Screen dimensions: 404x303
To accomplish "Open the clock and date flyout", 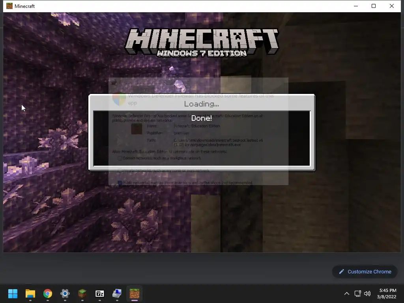I will (387, 294).
